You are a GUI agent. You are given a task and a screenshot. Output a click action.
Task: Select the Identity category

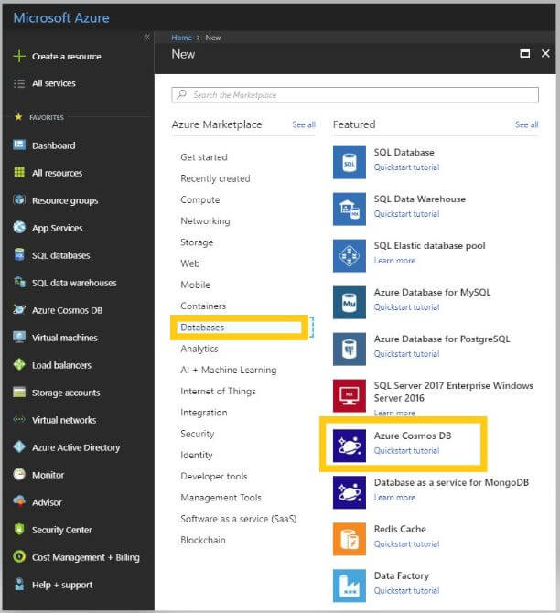[x=197, y=455]
